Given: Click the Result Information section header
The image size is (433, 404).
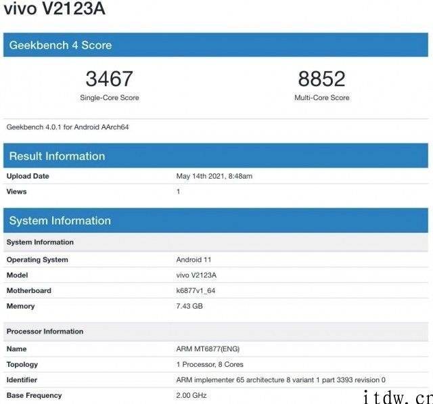Looking at the screenshot, I should tap(57, 156).
